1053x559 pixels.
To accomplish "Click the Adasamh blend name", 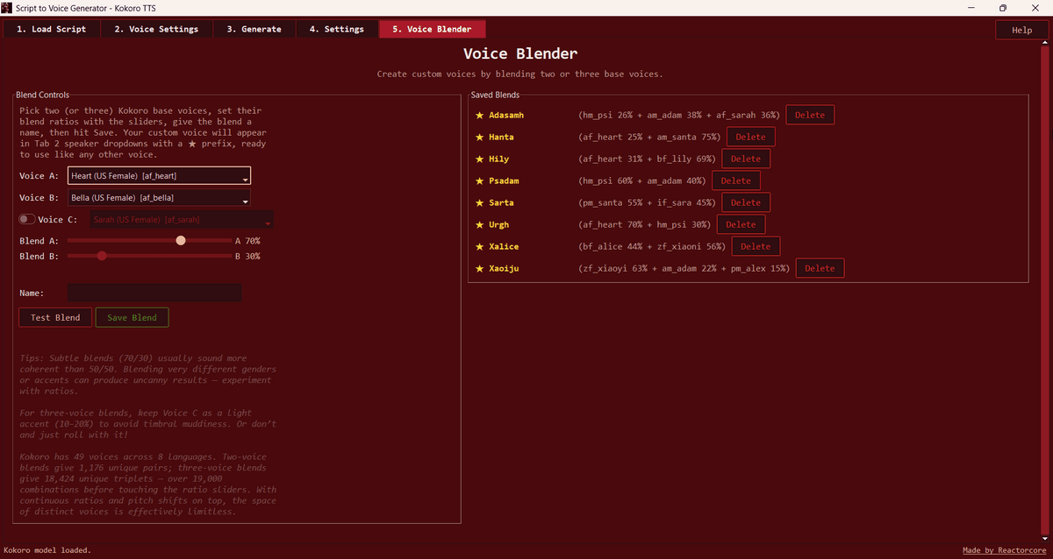I will coord(506,115).
